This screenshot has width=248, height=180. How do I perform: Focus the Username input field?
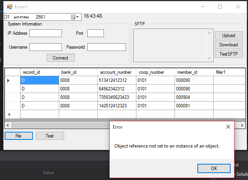[46, 47]
